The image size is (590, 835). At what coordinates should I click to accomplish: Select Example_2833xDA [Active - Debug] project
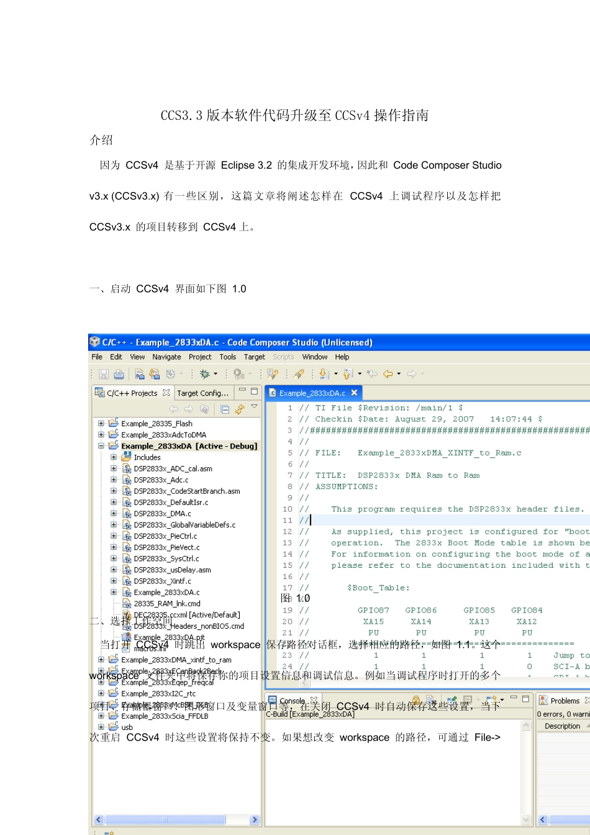click(189, 446)
